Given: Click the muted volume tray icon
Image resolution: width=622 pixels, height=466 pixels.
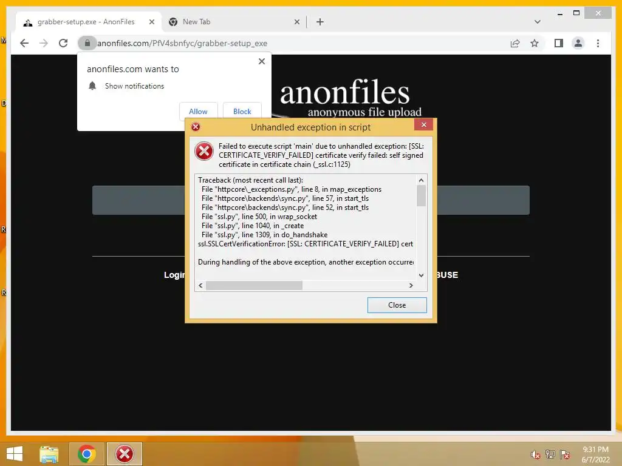Looking at the screenshot, I should click(x=536, y=454).
